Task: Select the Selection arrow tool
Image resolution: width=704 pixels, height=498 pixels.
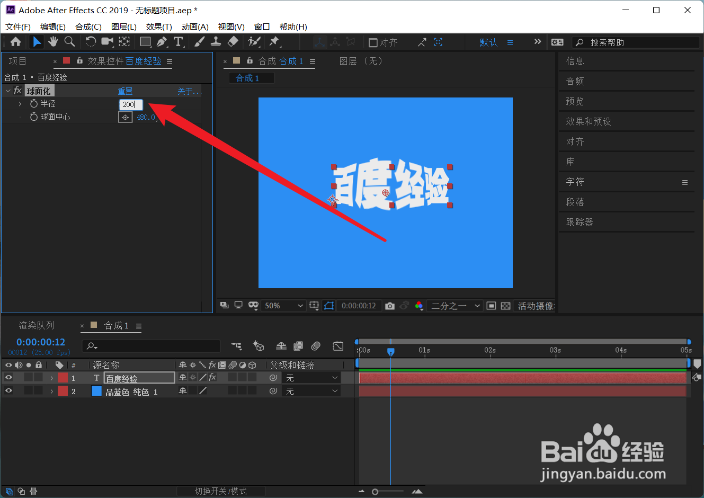Action: (x=37, y=42)
